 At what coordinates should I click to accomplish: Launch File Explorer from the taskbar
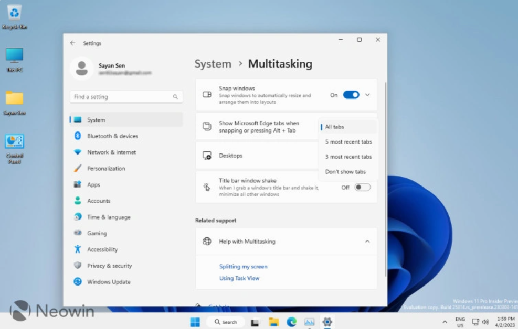tap(273, 322)
